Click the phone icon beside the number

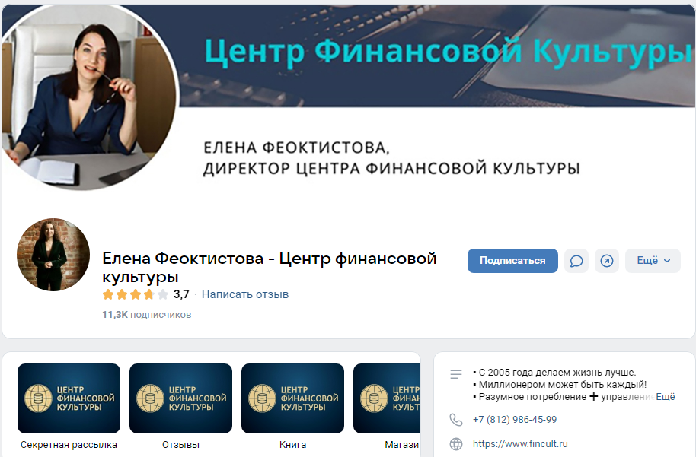pos(456,419)
